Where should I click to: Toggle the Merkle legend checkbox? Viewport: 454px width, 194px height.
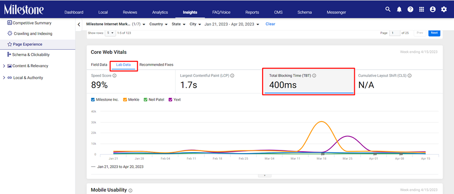click(x=125, y=100)
